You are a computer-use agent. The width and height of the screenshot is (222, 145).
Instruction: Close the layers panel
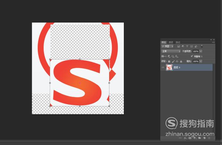coord(214,40)
